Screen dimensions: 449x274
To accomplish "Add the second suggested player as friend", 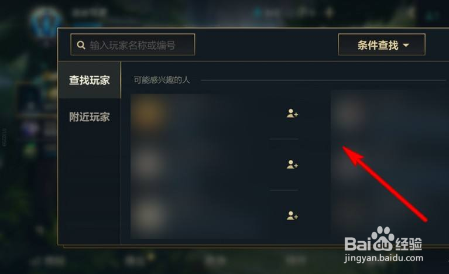I will pyautogui.click(x=292, y=165).
